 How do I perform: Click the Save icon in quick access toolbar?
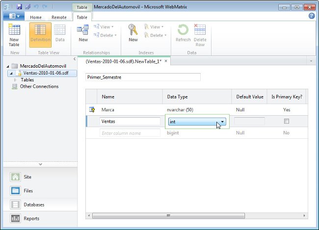tap(19, 6)
